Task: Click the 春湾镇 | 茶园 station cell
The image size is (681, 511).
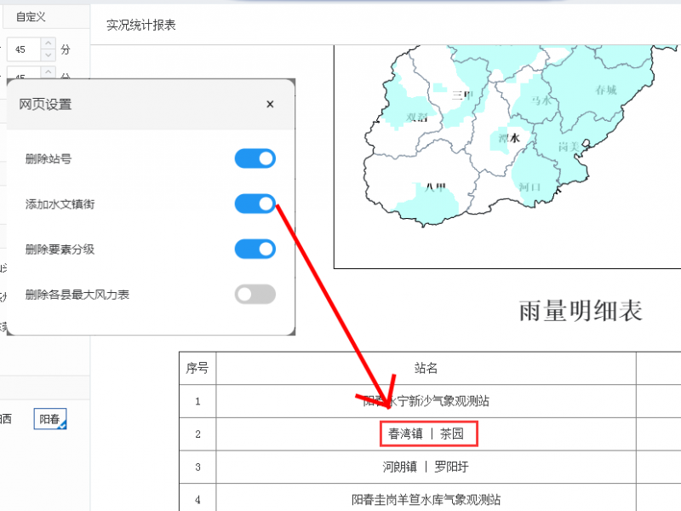Action: [x=426, y=433]
